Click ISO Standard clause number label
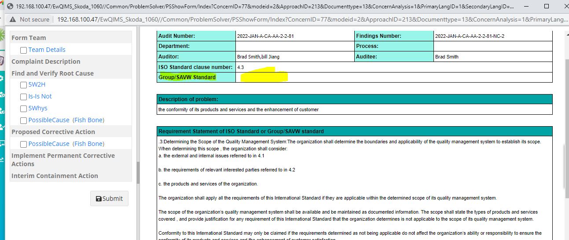569x240 pixels. tap(195, 67)
